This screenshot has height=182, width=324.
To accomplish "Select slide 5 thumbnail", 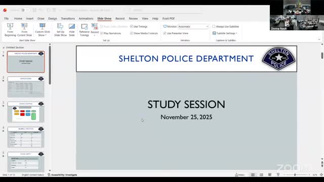I will 26,162.
